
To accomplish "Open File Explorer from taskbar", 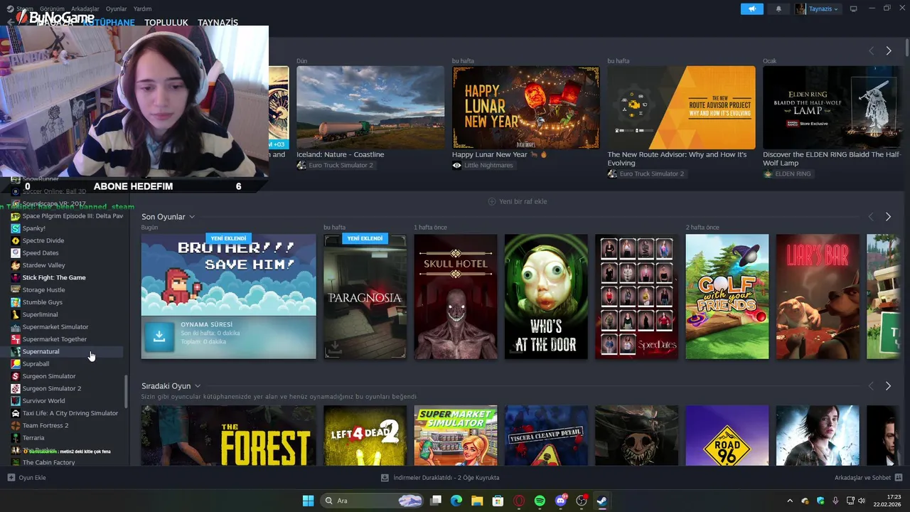I will click(x=477, y=501).
